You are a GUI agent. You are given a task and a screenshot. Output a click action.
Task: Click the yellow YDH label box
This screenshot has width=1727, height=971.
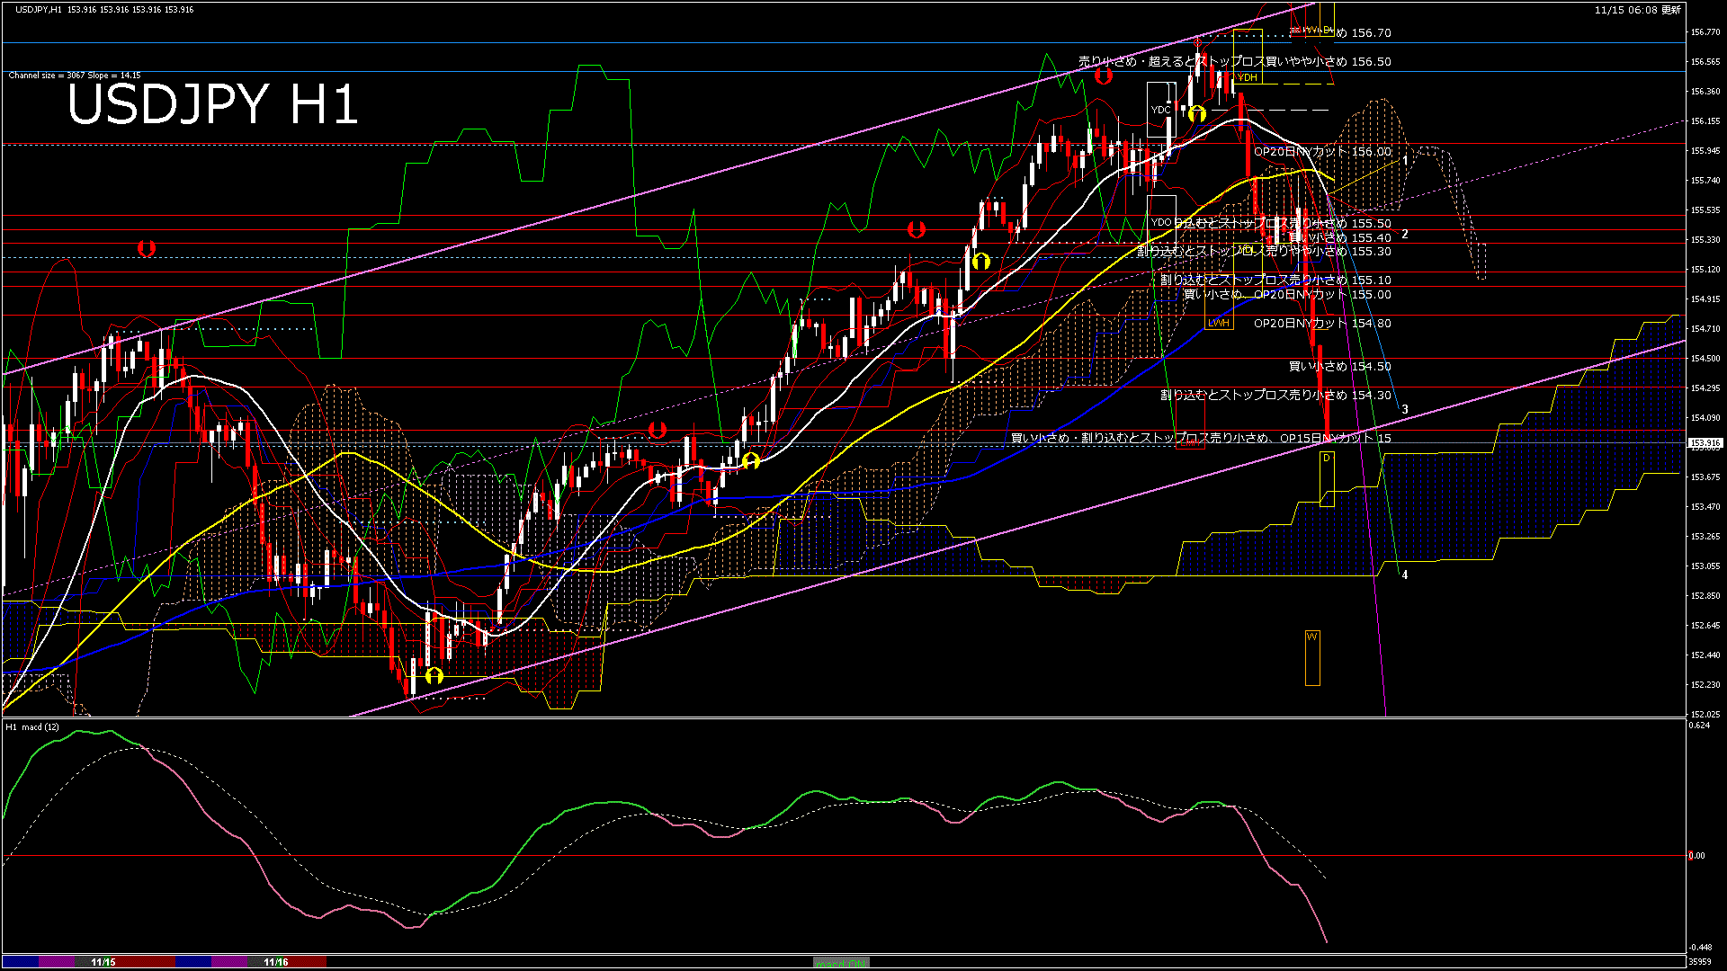click(x=1247, y=77)
